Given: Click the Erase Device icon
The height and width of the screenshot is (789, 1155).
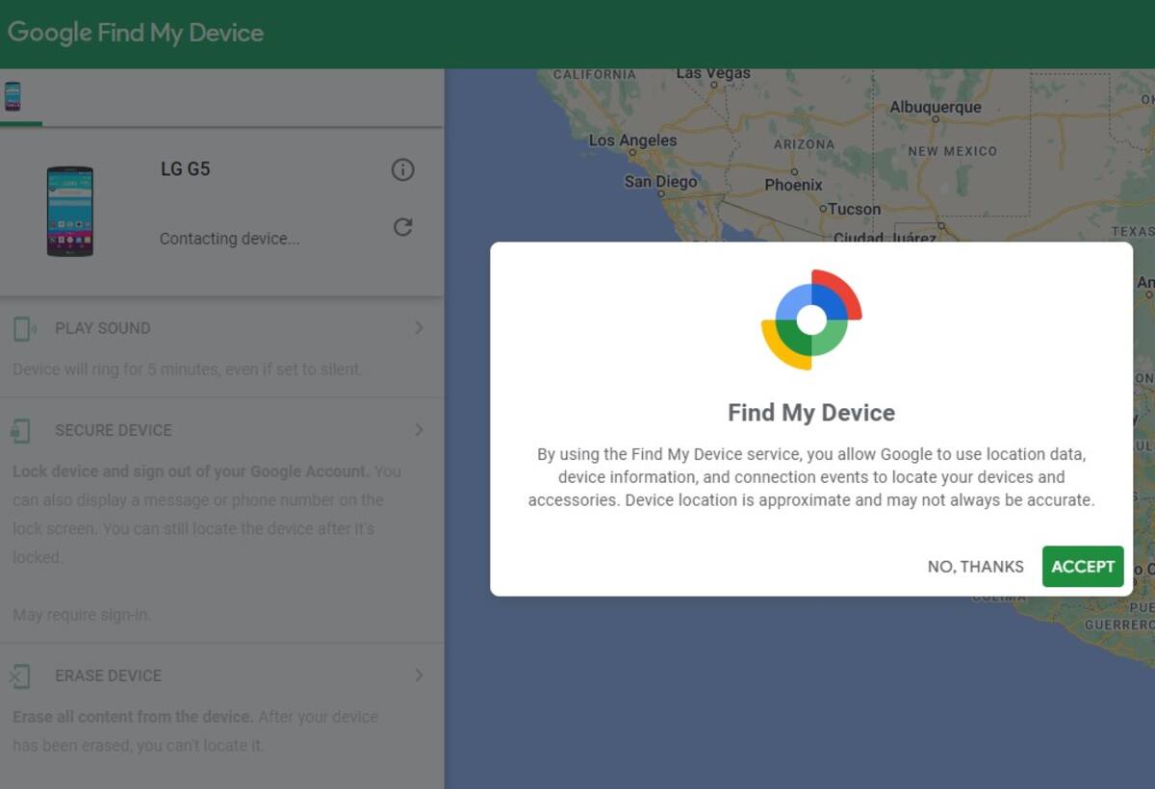Looking at the screenshot, I should point(20,676).
